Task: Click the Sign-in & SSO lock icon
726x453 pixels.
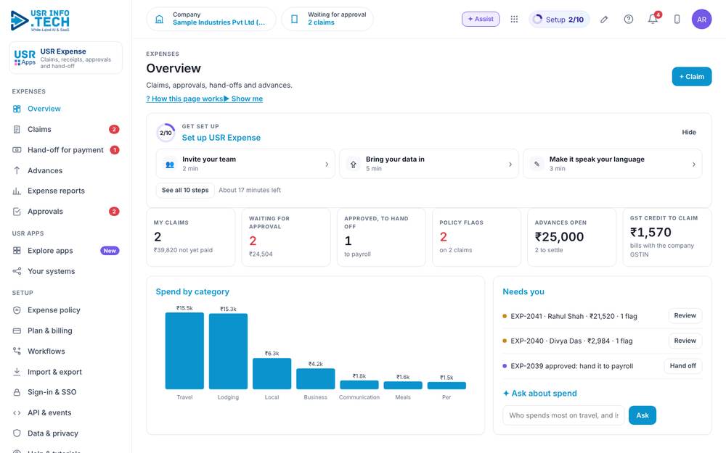Action: (x=17, y=392)
